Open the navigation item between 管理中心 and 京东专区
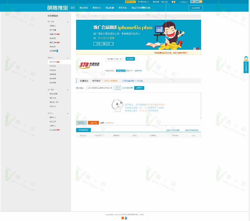The width and height of the screenshot is (250, 221). click(110, 8)
